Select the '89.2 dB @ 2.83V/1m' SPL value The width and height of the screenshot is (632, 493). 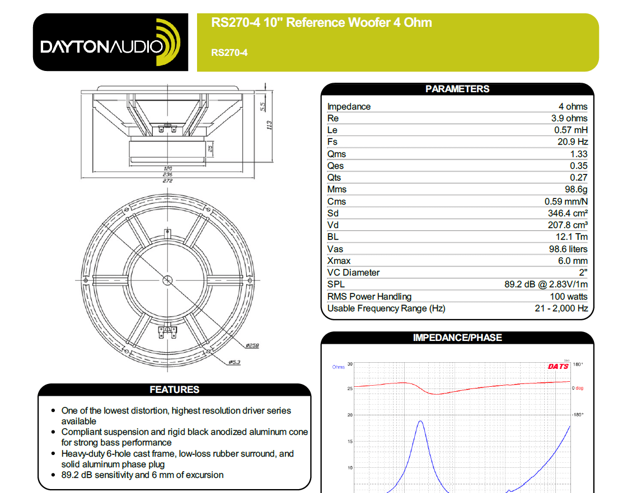[546, 284]
